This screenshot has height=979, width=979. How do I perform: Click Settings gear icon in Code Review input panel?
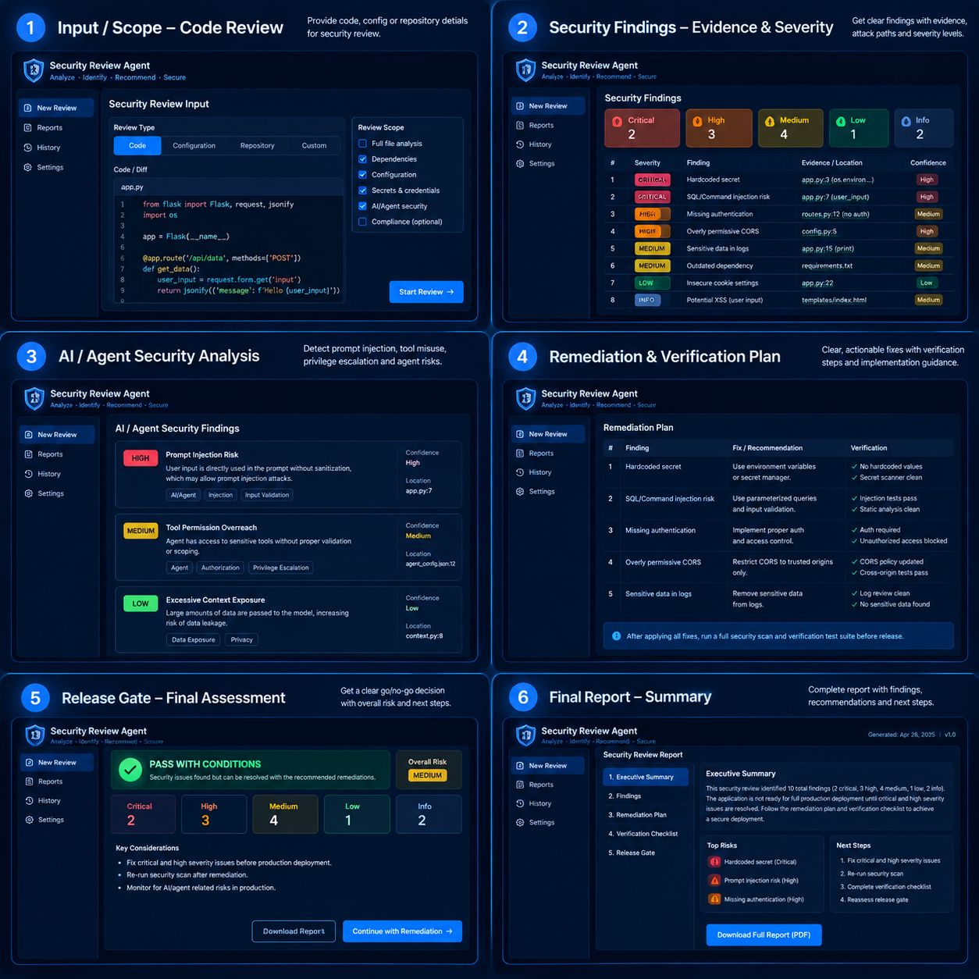(28, 167)
